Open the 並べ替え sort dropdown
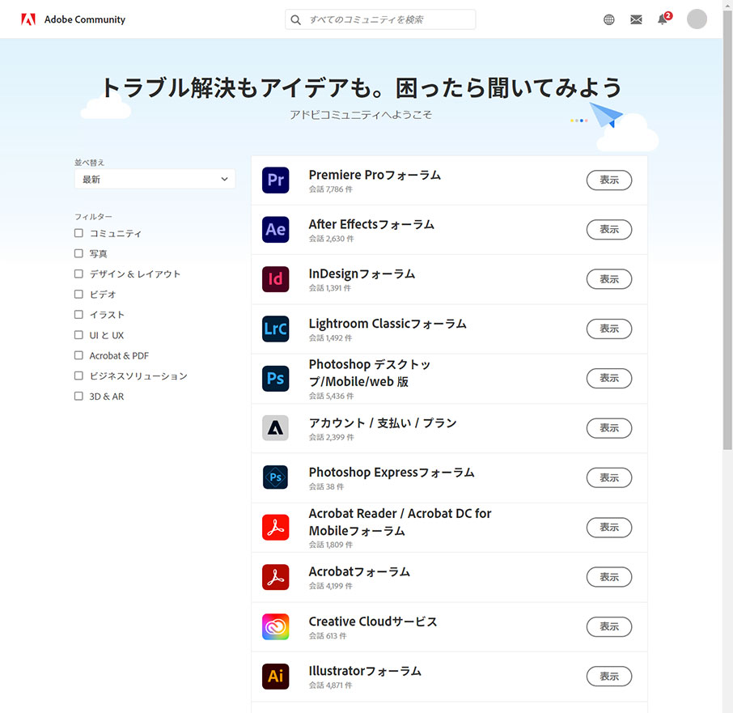The width and height of the screenshot is (733, 713). tap(155, 179)
